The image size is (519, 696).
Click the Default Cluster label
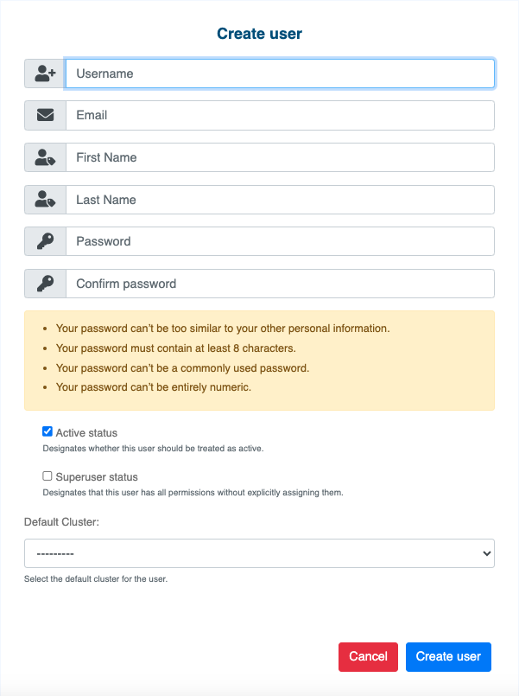(60, 522)
